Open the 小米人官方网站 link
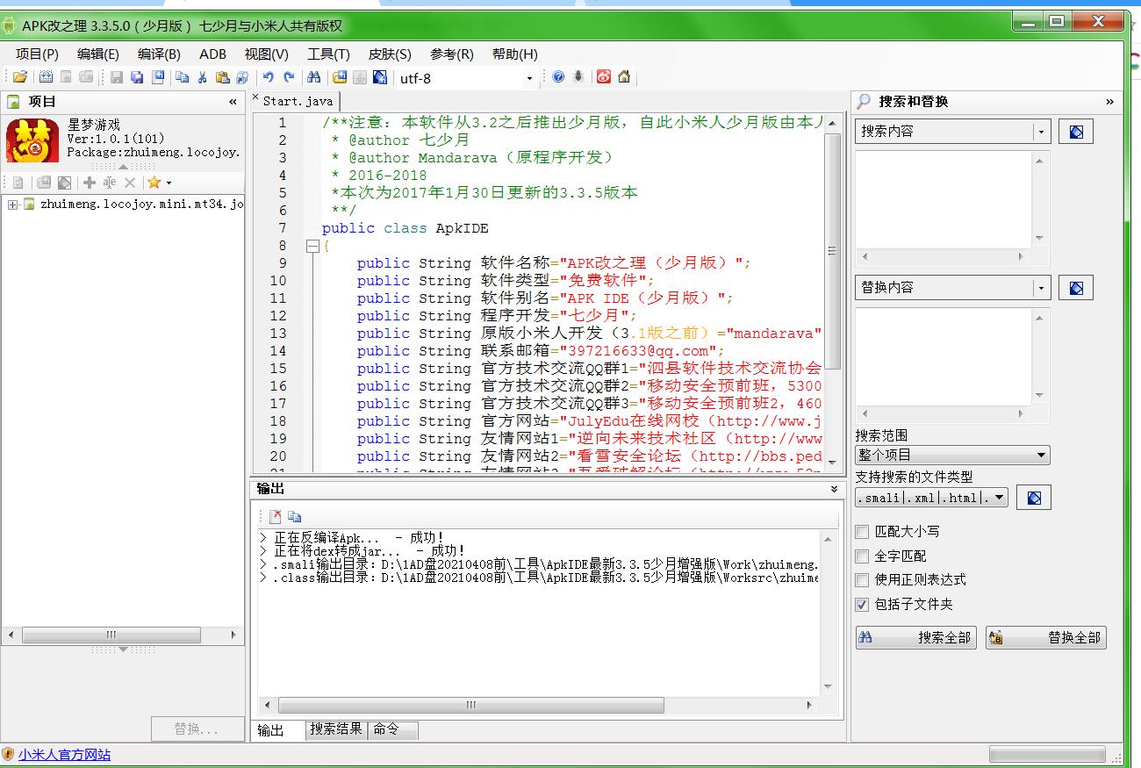 64,755
